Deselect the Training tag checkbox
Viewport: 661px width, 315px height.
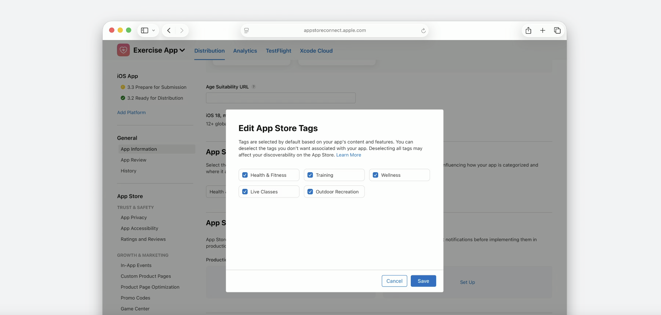[310, 175]
